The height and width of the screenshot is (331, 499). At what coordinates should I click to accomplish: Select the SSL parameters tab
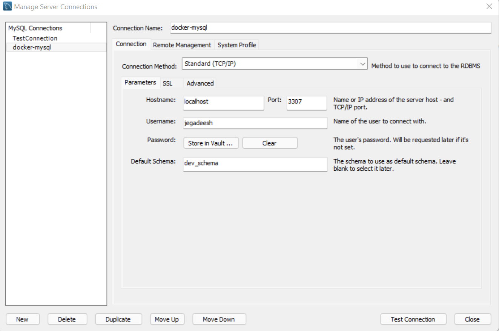tap(167, 83)
